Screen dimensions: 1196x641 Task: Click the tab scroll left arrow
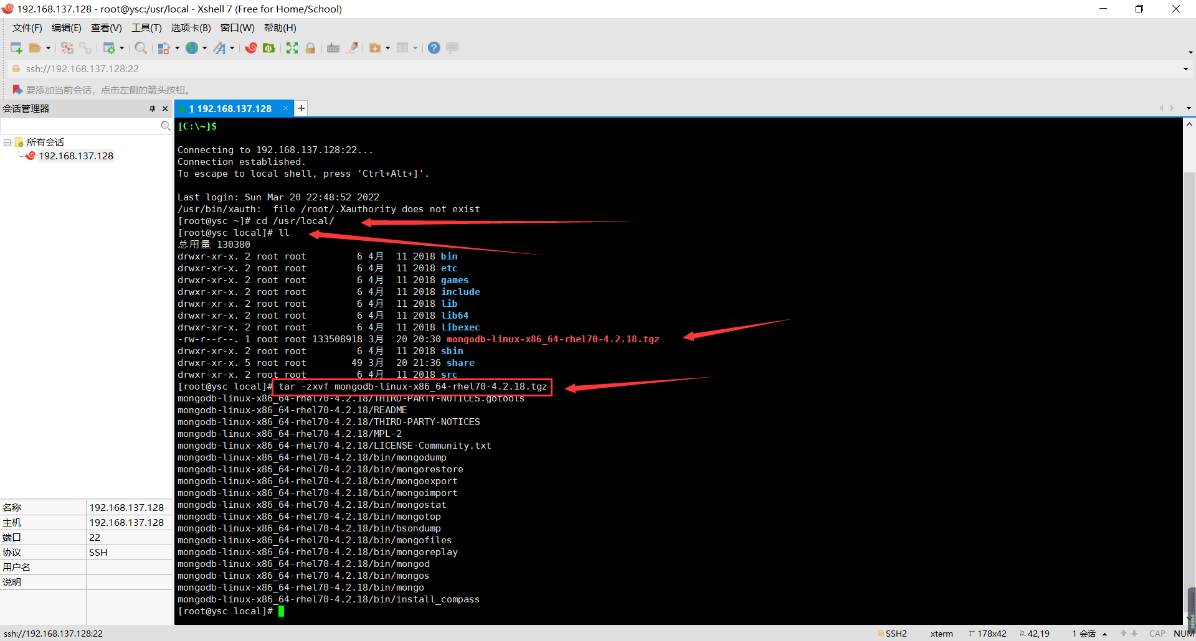tap(1161, 108)
